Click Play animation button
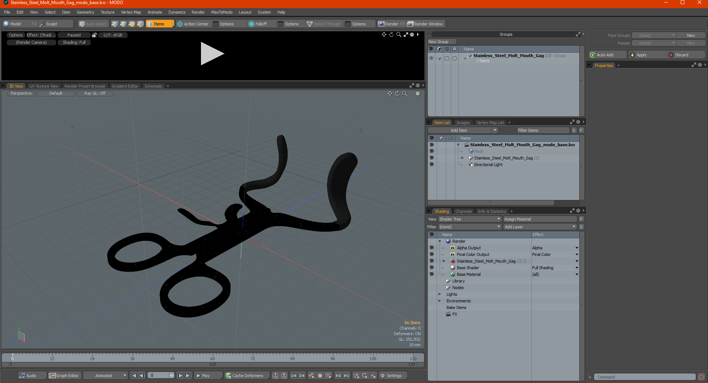708x383 pixels. (208, 376)
